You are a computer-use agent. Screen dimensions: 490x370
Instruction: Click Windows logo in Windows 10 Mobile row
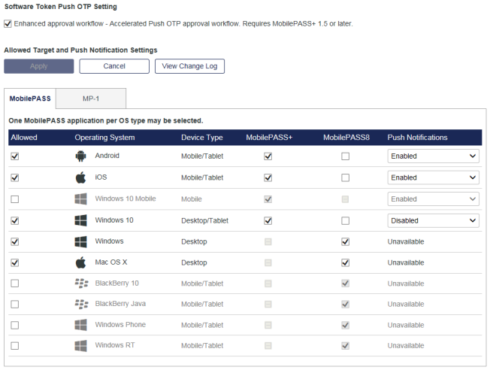click(x=80, y=199)
